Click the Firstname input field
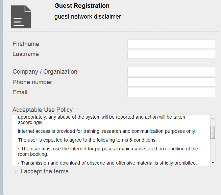This screenshot has height=195, width=221. pos(171,44)
